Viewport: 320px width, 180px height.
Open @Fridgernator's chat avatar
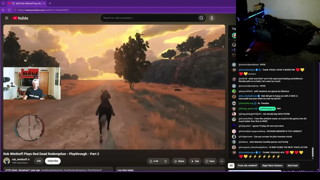pos(234,137)
